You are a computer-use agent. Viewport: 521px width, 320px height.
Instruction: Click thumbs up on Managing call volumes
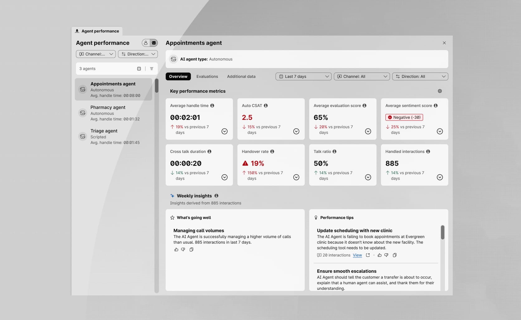coord(176,250)
